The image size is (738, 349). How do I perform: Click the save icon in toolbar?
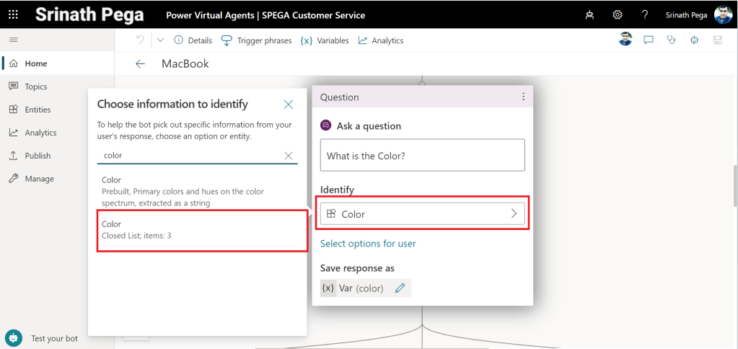(717, 40)
